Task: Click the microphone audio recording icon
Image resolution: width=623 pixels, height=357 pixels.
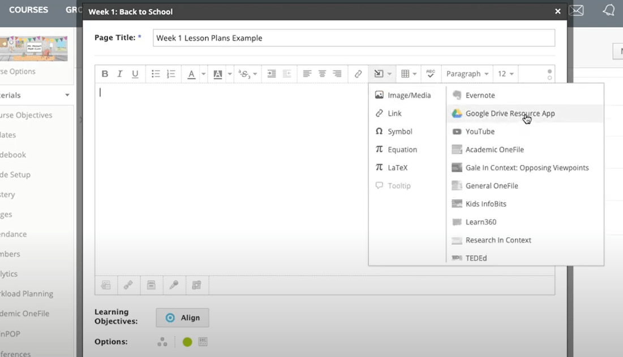Action: click(x=174, y=285)
